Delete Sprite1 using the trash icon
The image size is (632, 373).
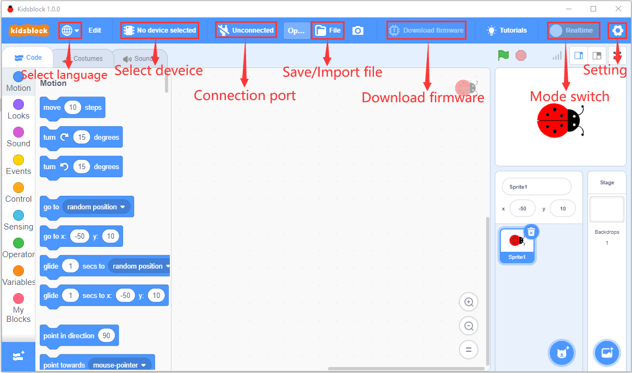click(531, 232)
